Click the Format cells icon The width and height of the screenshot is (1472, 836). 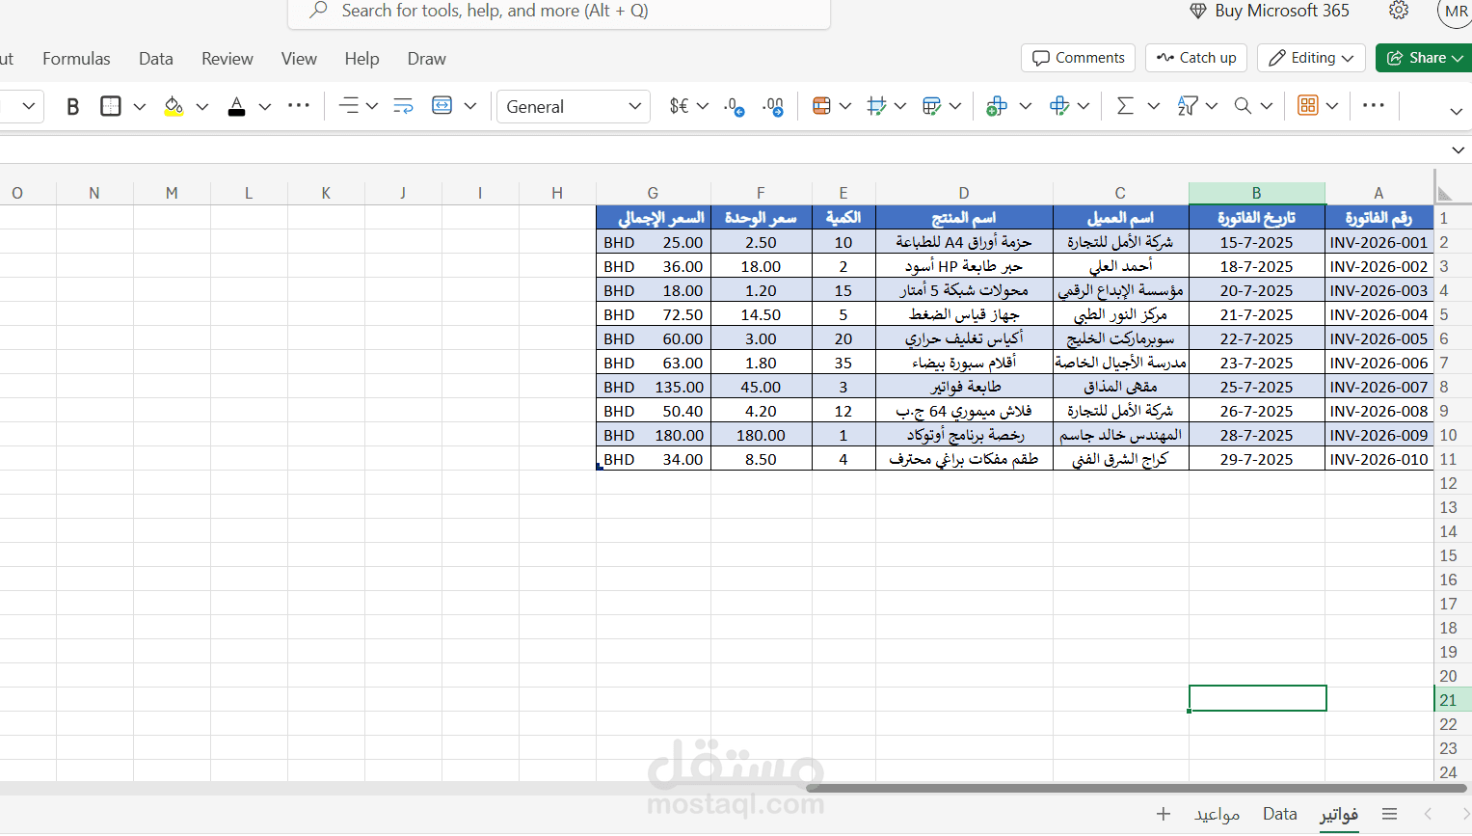point(1059,106)
